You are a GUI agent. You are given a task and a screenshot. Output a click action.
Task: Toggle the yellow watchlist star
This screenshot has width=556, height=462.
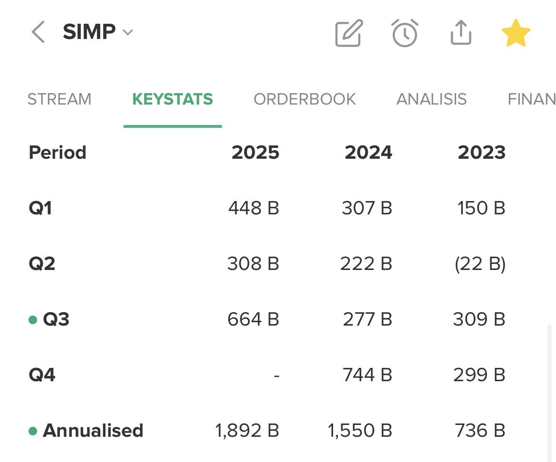516,33
